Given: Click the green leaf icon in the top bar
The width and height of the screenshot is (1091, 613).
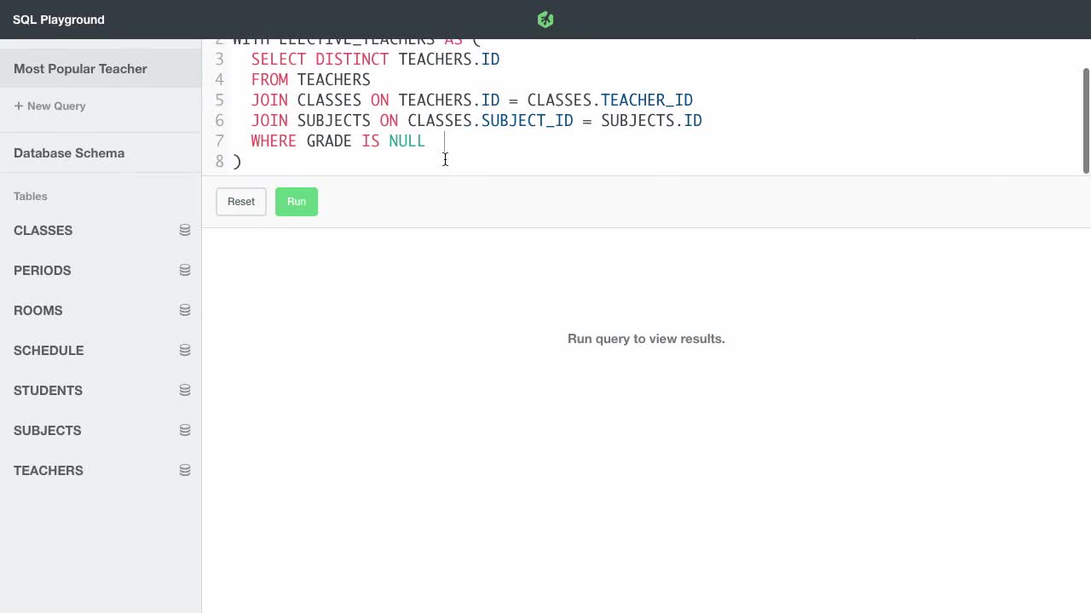Looking at the screenshot, I should (545, 19).
